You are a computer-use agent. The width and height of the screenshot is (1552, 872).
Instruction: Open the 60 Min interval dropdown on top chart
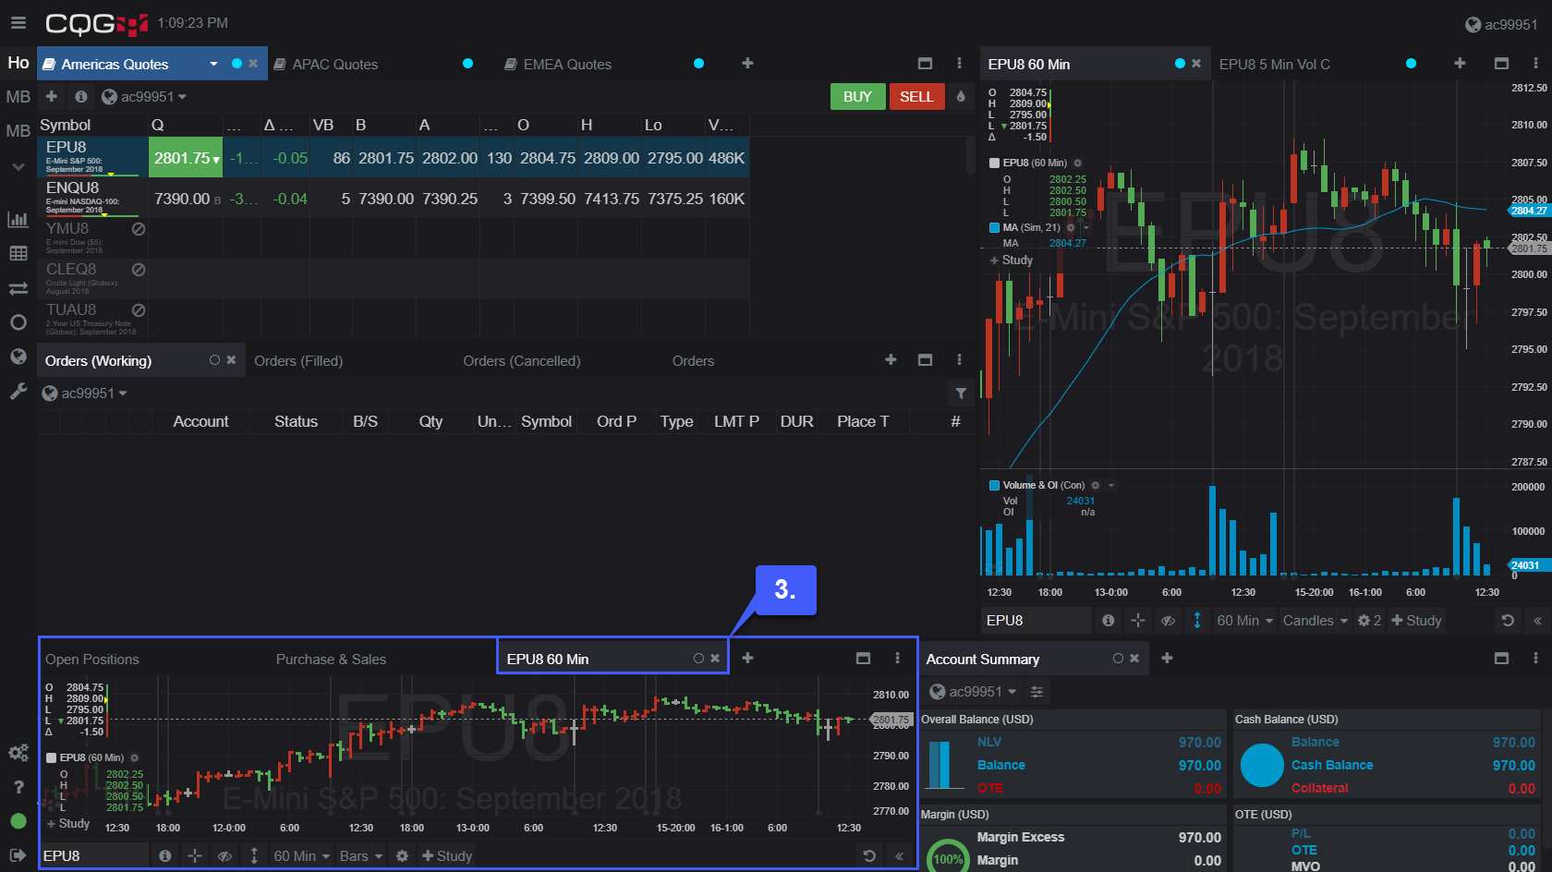click(1245, 621)
